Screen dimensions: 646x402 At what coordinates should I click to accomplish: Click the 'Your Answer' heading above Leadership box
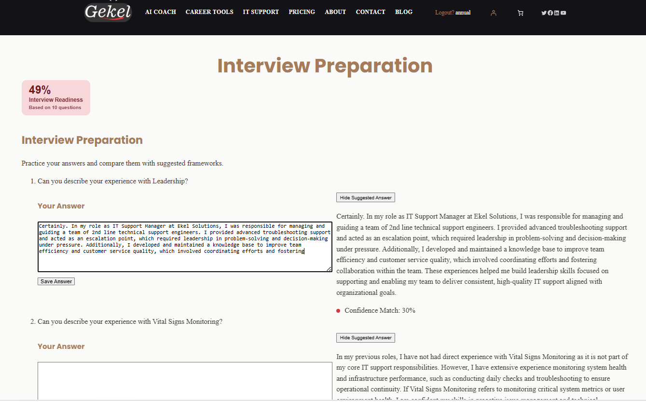(61, 206)
